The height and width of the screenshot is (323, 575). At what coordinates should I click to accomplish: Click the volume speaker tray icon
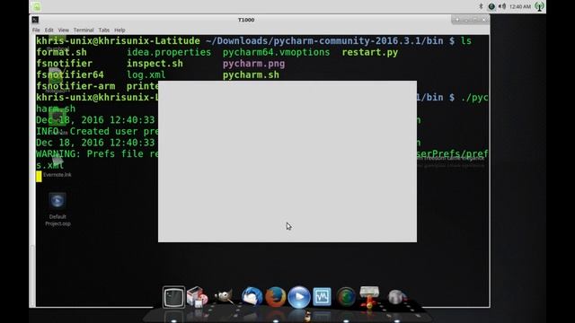502,6
